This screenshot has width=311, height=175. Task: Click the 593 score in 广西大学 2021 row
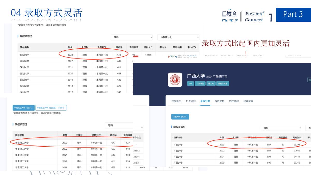click(269, 157)
